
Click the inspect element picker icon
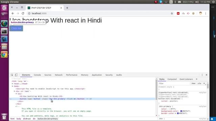tap(12, 75)
